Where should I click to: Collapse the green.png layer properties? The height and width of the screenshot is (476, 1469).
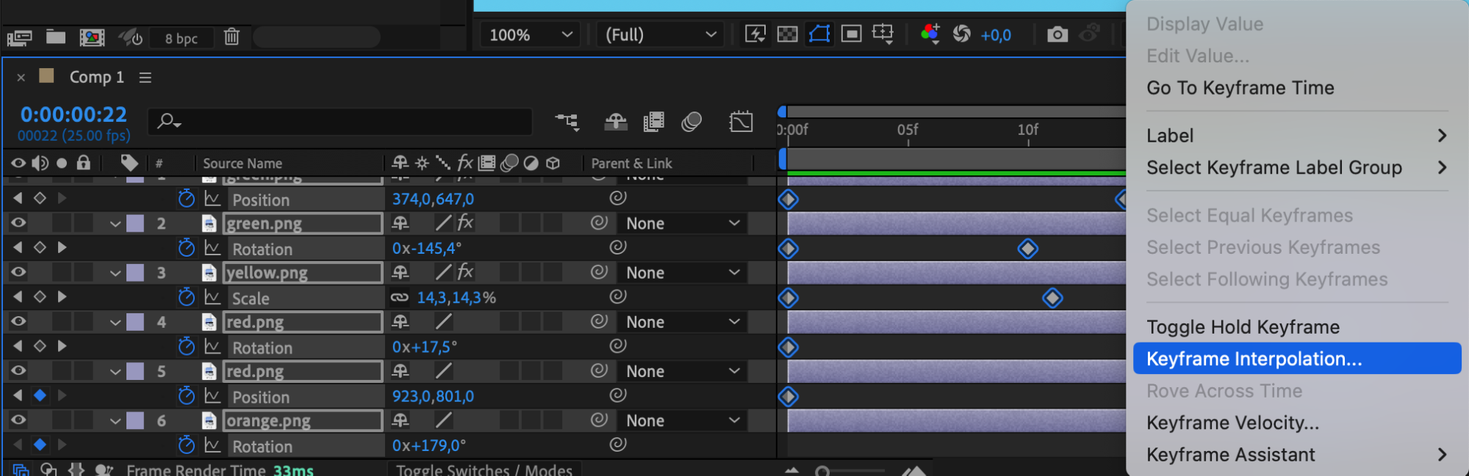[115, 224]
